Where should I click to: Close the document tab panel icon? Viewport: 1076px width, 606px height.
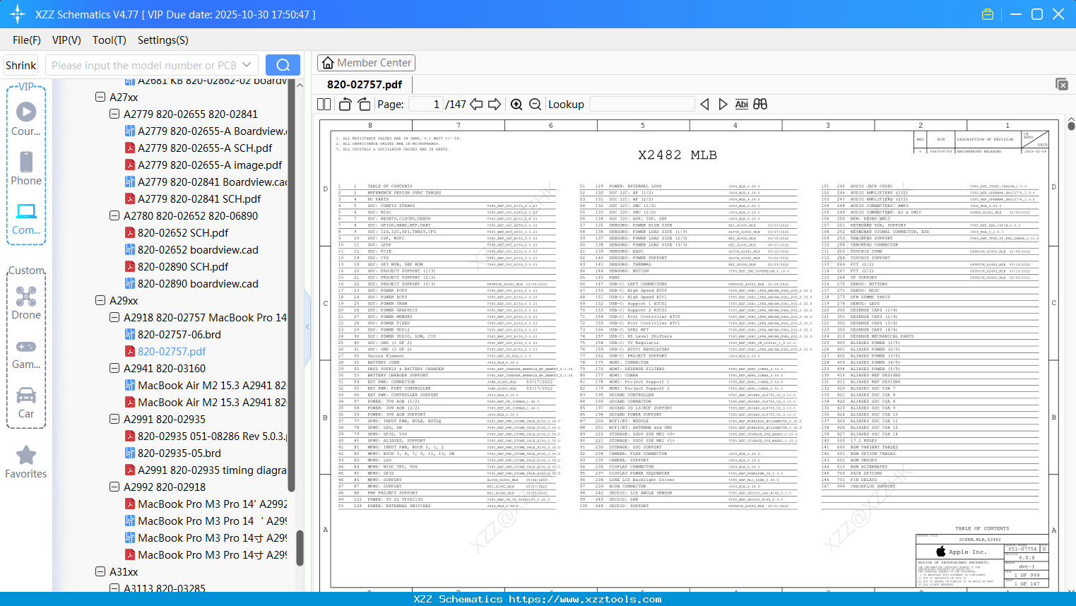pyautogui.click(x=1062, y=84)
